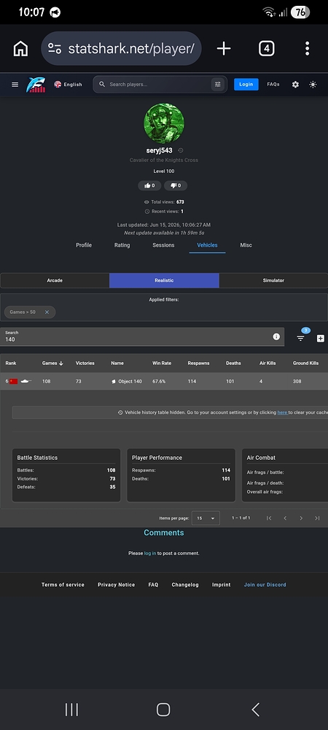The image size is (328, 730).
Task: Sort by Rank column header
Action: coord(11,363)
